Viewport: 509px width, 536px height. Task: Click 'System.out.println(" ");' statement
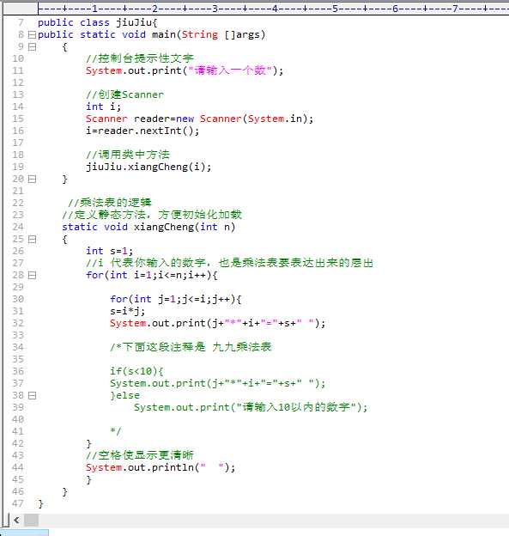pyautogui.click(x=161, y=467)
